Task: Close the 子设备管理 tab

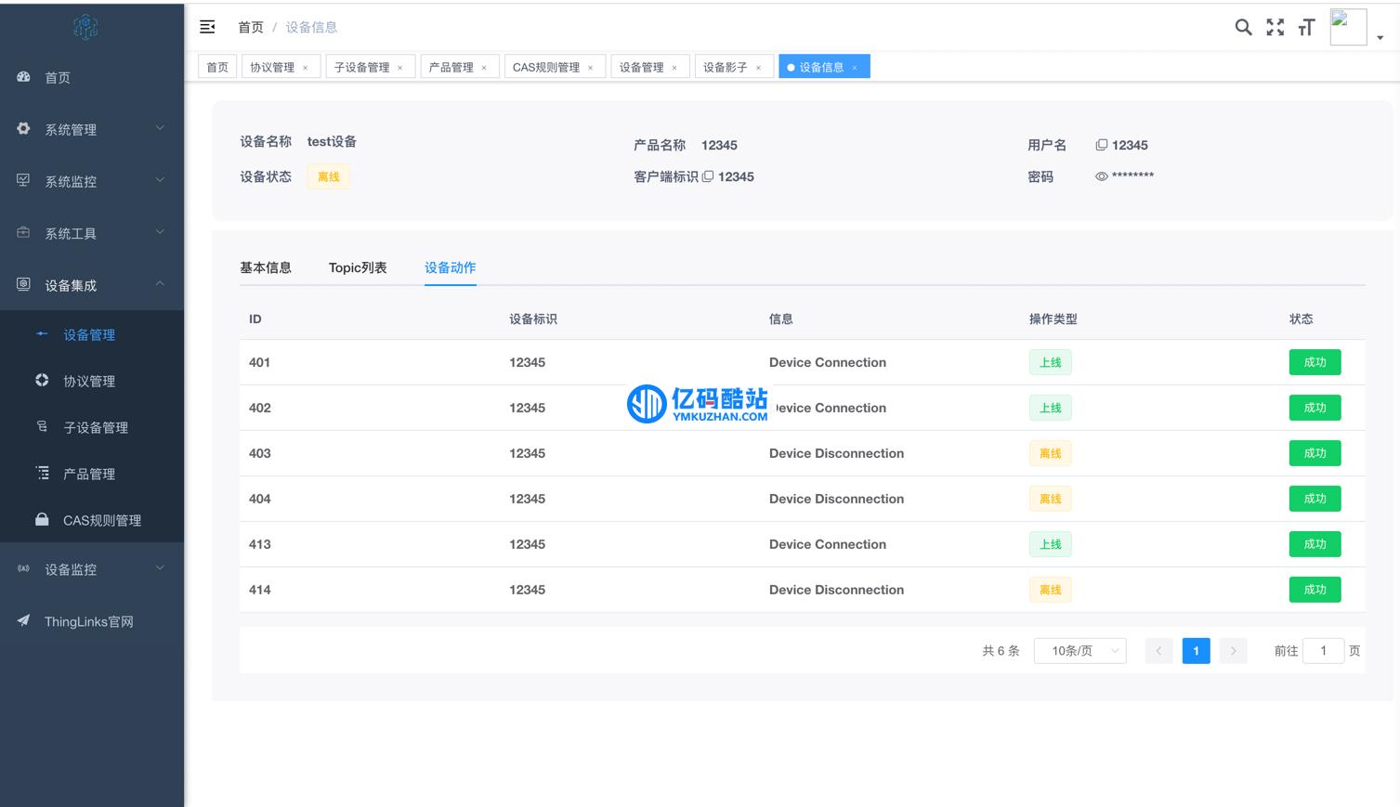Action: (400, 68)
